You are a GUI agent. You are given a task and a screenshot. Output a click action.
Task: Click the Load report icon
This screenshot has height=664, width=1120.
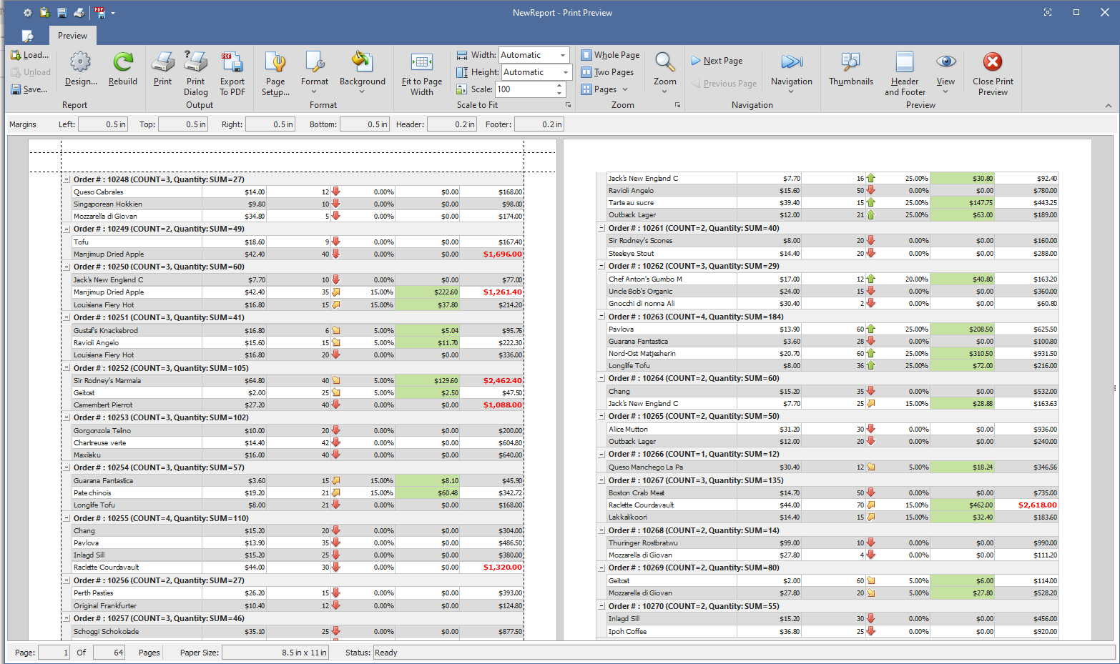click(x=16, y=55)
